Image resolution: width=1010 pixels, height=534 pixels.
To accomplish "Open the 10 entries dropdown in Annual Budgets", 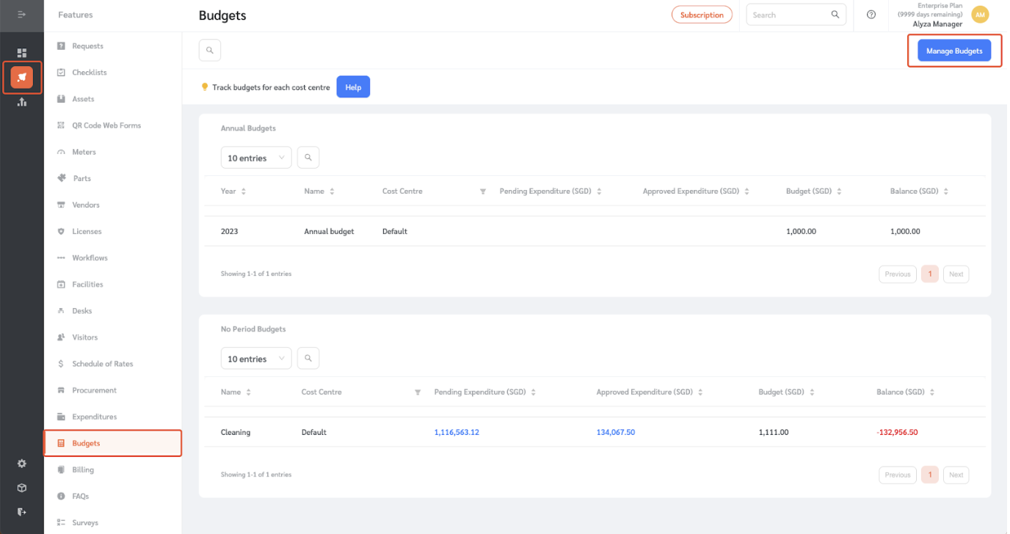I will (x=255, y=157).
